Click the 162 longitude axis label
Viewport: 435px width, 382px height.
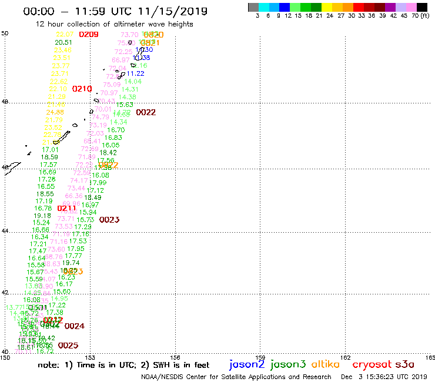pos(346,357)
